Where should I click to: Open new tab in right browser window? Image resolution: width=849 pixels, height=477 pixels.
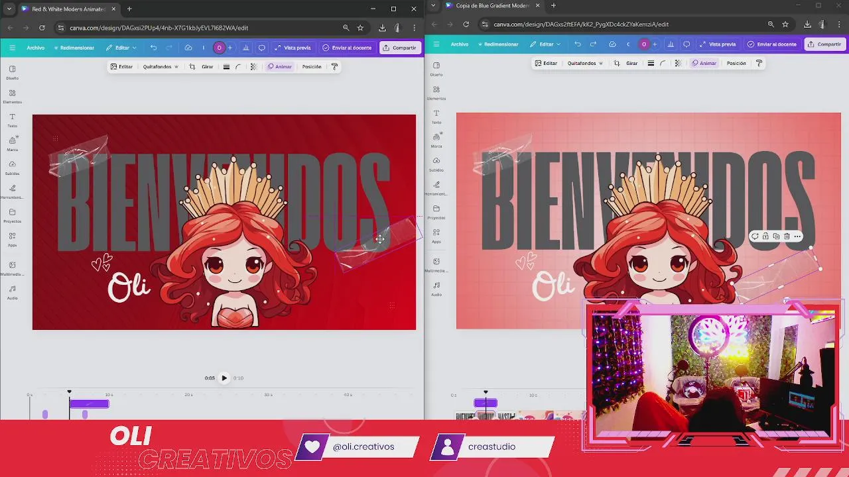point(553,6)
